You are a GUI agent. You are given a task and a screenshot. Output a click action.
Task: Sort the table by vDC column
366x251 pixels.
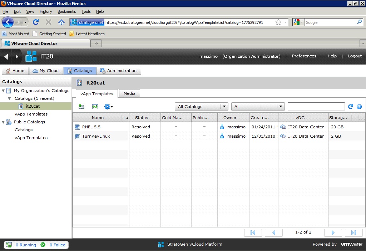click(x=303, y=118)
